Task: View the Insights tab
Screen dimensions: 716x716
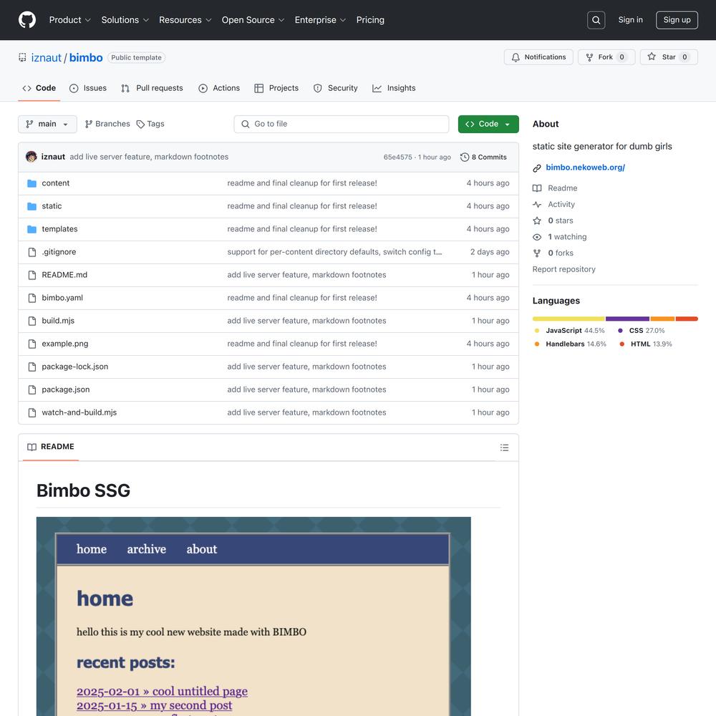Action: 394,88
